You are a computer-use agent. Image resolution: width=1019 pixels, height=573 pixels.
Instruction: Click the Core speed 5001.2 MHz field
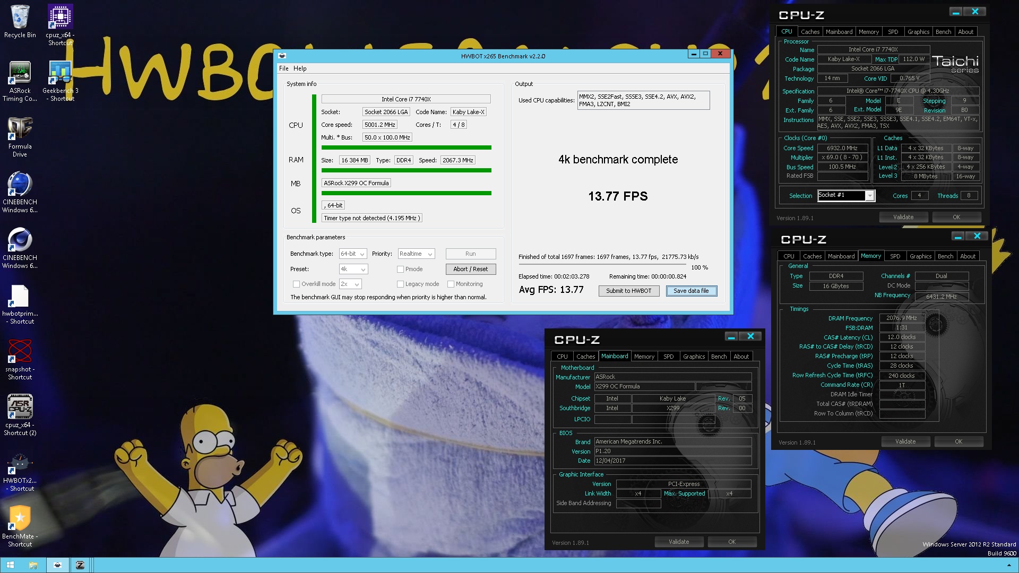pos(379,125)
